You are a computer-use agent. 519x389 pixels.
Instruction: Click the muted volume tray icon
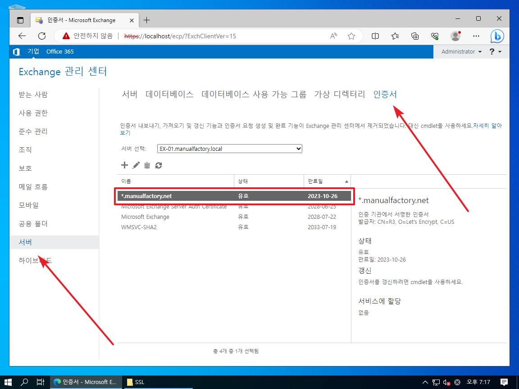(x=446, y=382)
